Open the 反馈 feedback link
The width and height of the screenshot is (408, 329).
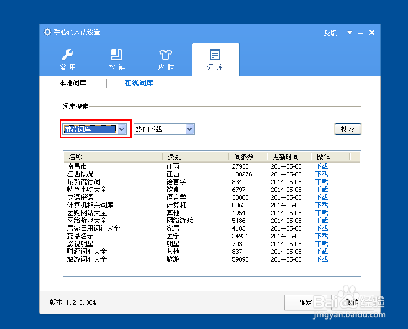[x=331, y=33]
